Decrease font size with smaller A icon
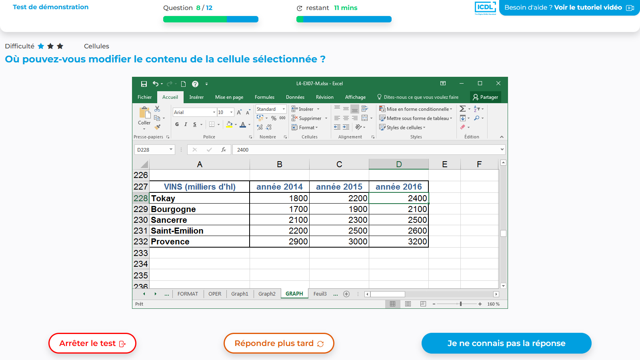This screenshot has height=360, width=640. tap(248, 112)
